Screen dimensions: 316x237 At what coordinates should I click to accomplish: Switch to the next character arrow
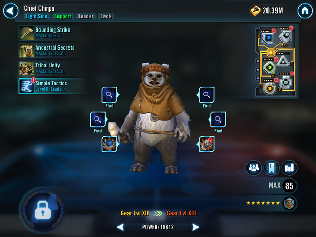195,227
